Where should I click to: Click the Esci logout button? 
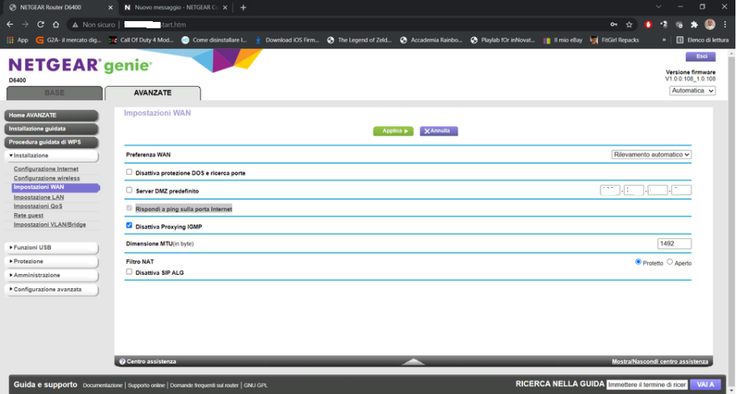point(699,56)
